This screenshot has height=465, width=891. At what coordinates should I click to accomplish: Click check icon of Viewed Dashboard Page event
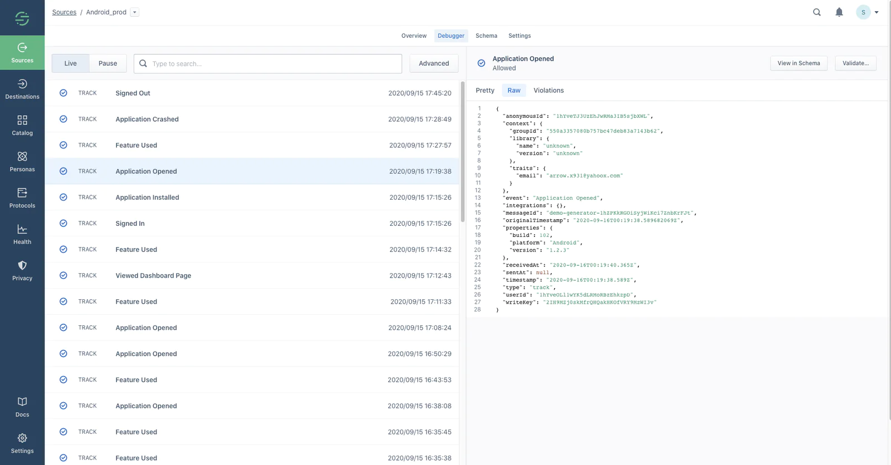click(x=63, y=275)
